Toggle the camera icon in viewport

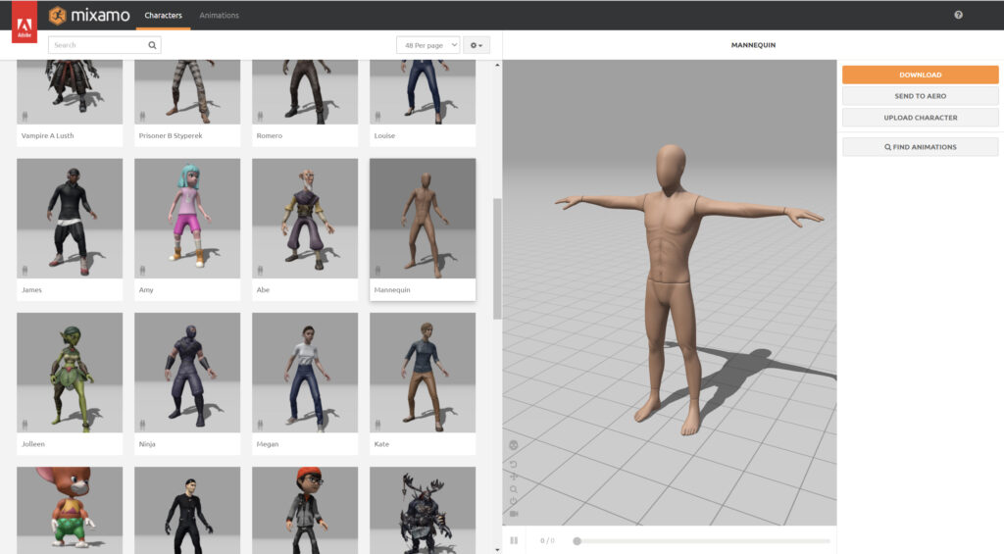tap(514, 514)
